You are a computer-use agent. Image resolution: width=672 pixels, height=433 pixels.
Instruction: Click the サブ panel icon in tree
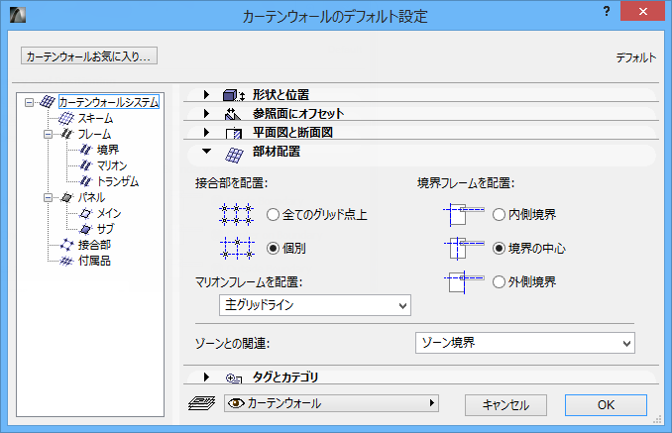pyautogui.click(x=85, y=229)
